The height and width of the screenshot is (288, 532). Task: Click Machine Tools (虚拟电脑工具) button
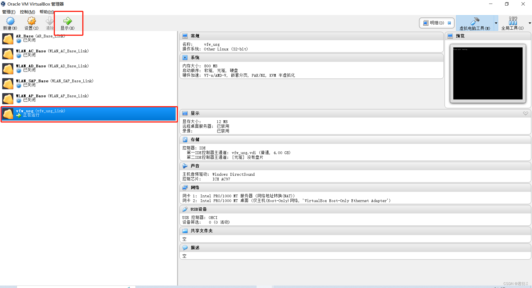pos(475,23)
